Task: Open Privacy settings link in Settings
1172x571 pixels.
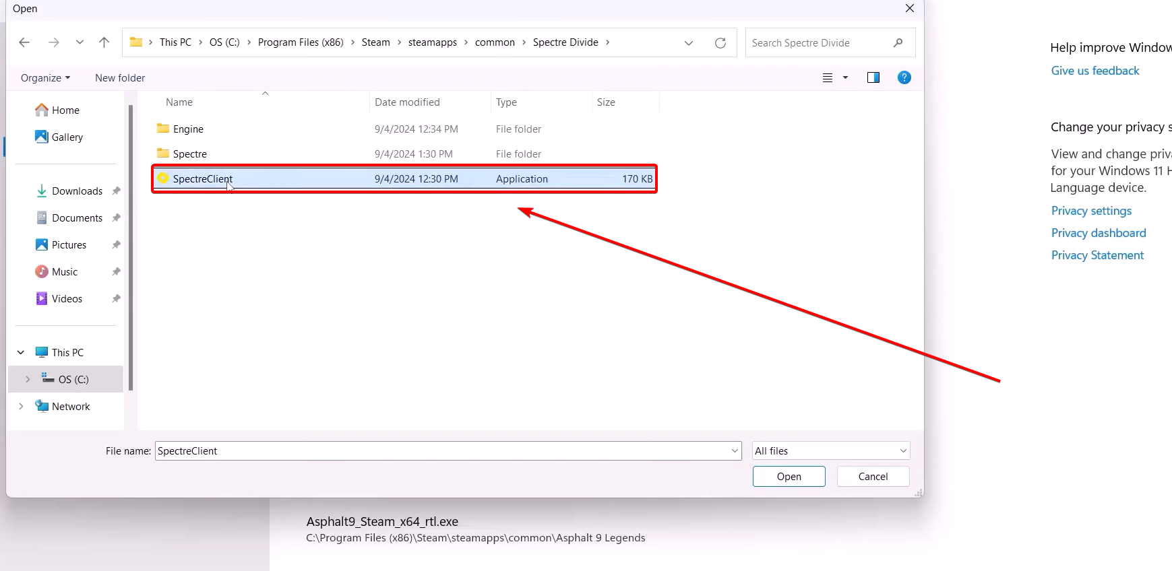Action: (1091, 211)
